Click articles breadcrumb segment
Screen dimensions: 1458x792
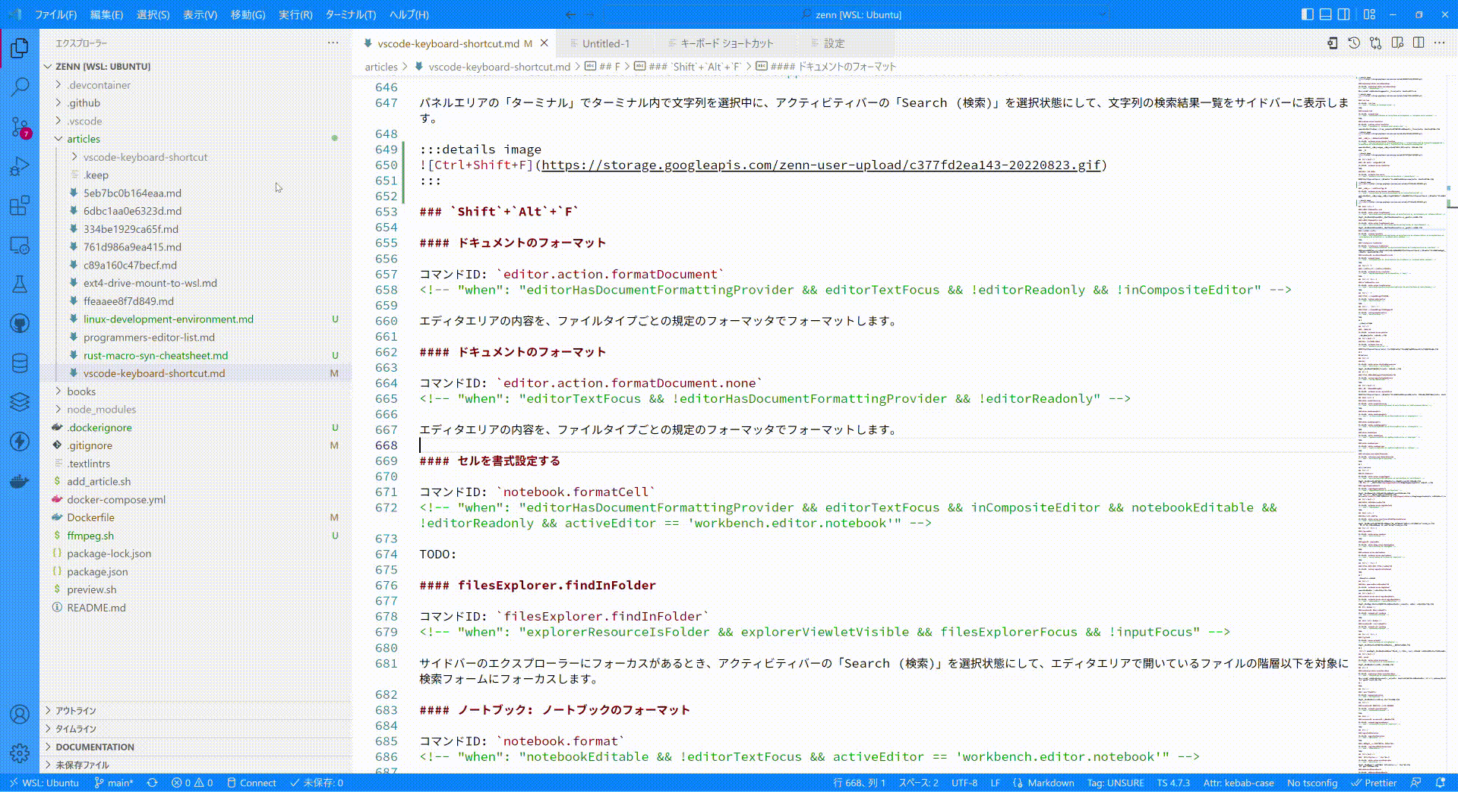click(x=381, y=67)
